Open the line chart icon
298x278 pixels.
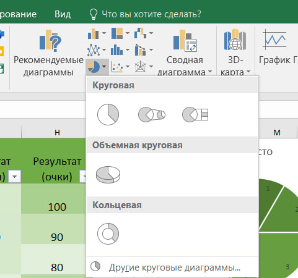(94, 50)
